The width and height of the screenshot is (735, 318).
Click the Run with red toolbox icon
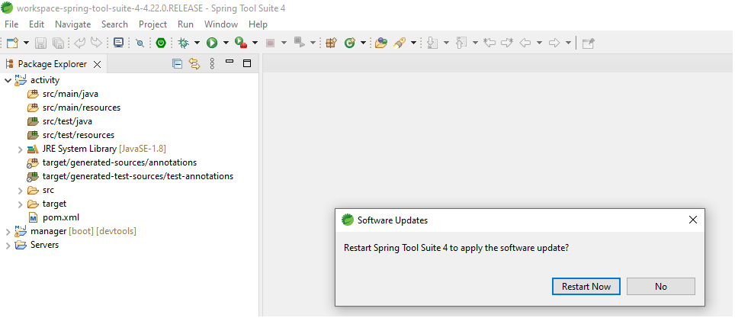tap(241, 43)
